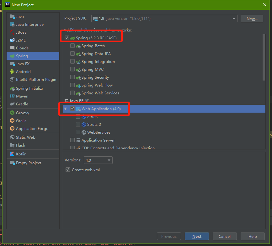Click the Struts 2 framework icon
Image resolution: width=272 pixels, height=246 pixels.
coord(84,125)
